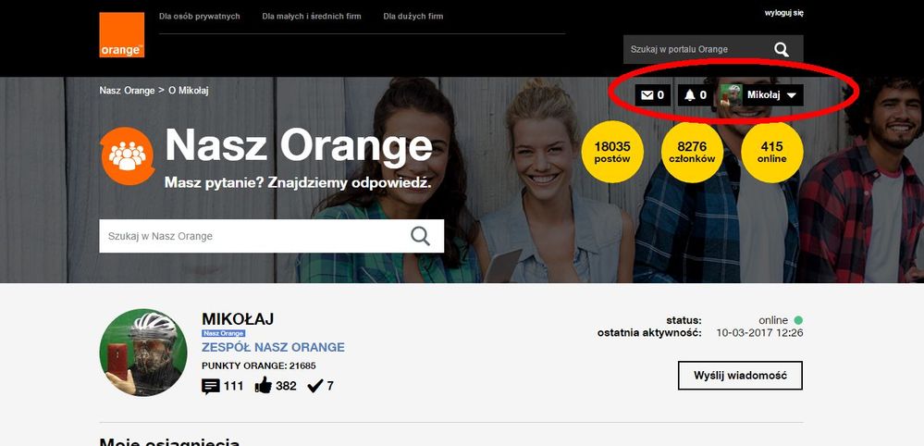This screenshot has height=446, width=924.
Task: Click magnifier in Orange portal search
Action: point(782,50)
